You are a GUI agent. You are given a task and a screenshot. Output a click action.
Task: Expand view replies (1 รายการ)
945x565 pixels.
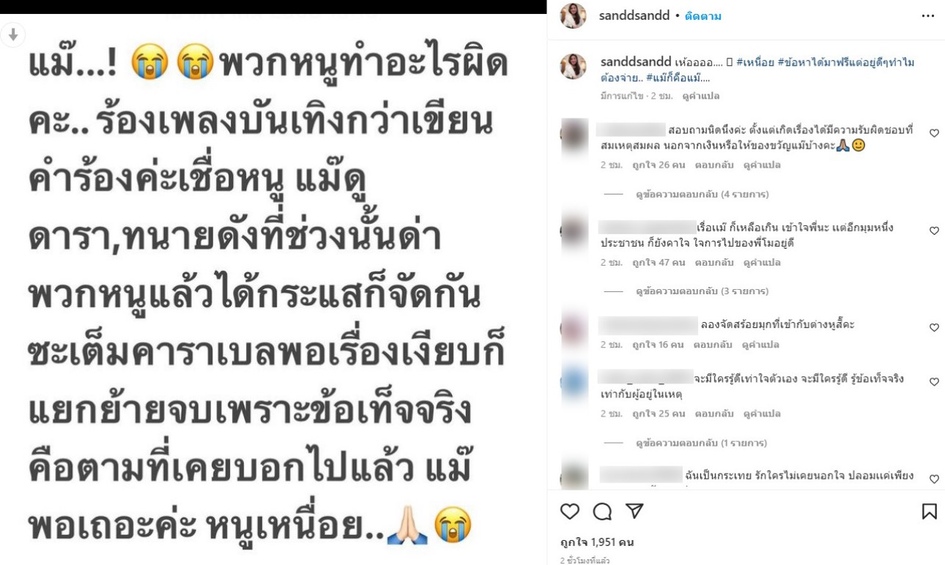(x=702, y=443)
